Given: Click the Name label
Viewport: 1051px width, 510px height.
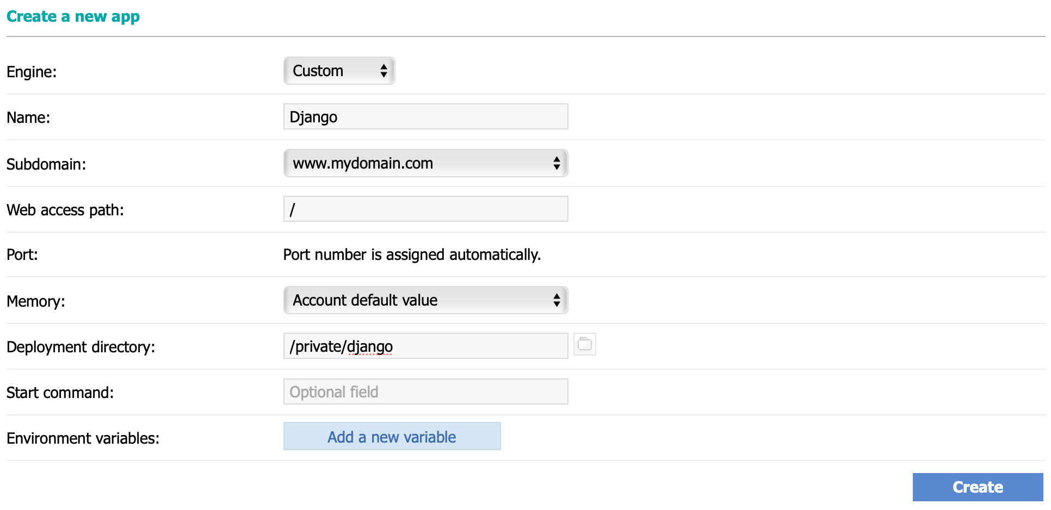Looking at the screenshot, I should (x=28, y=117).
